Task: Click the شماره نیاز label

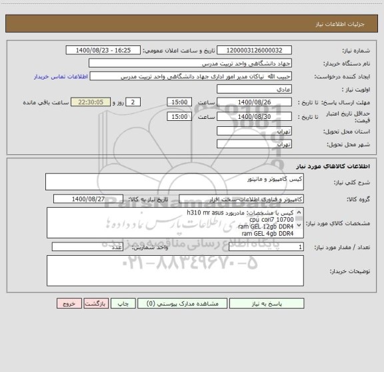Action: (x=356, y=51)
